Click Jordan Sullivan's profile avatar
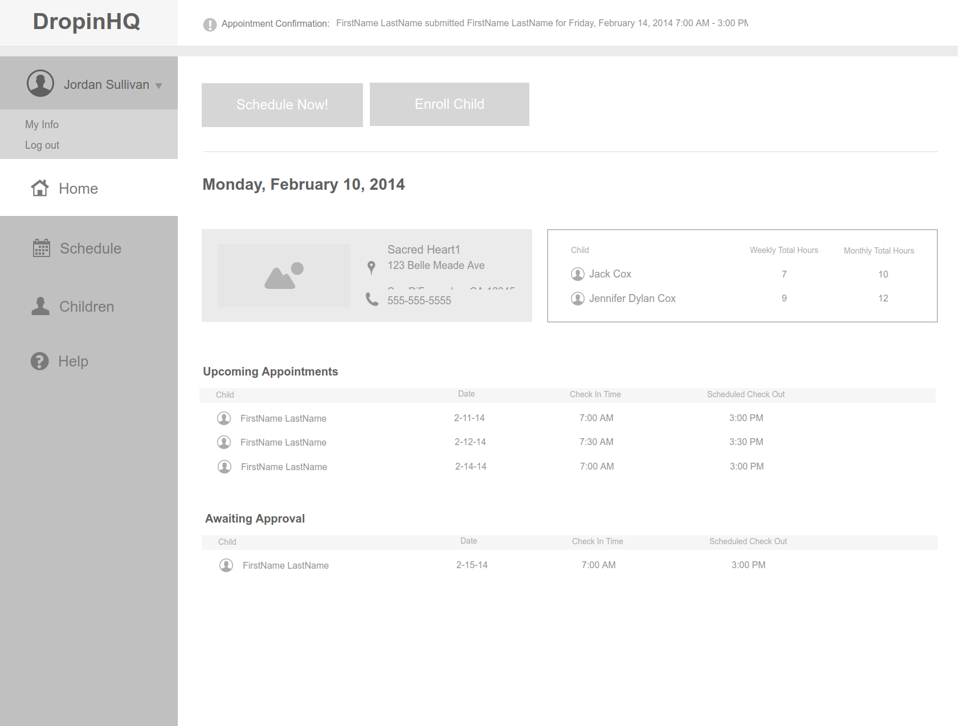959x726 pixels. click(40, 84)
